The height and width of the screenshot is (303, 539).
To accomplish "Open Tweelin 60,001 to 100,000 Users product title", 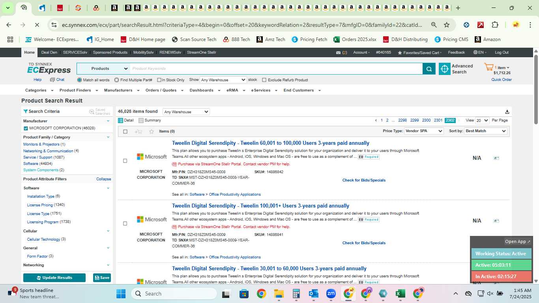I will [271, 143].
